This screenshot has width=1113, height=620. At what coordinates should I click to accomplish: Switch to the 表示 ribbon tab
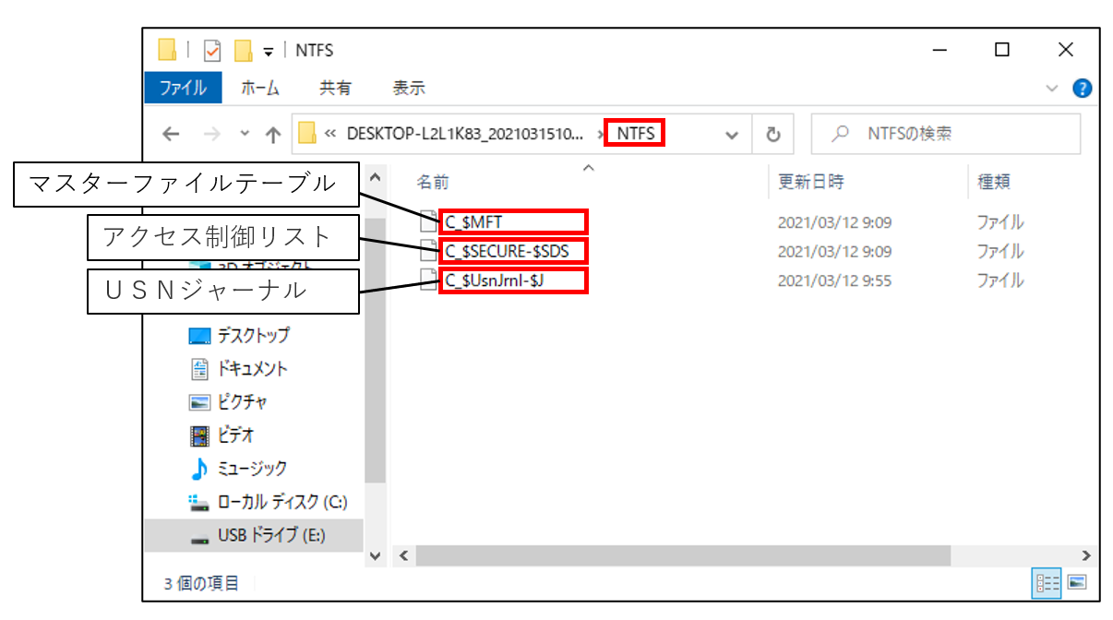tap(409, 88)
